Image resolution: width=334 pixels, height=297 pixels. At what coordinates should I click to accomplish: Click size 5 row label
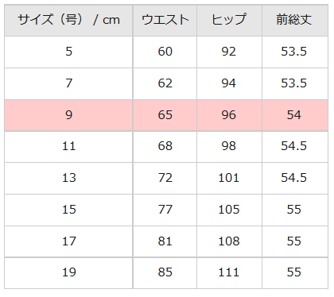coord(68,52)
